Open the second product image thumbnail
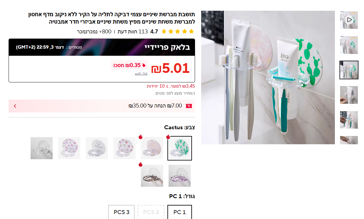Viewport: 364px width, 219px height. [349, 45]
